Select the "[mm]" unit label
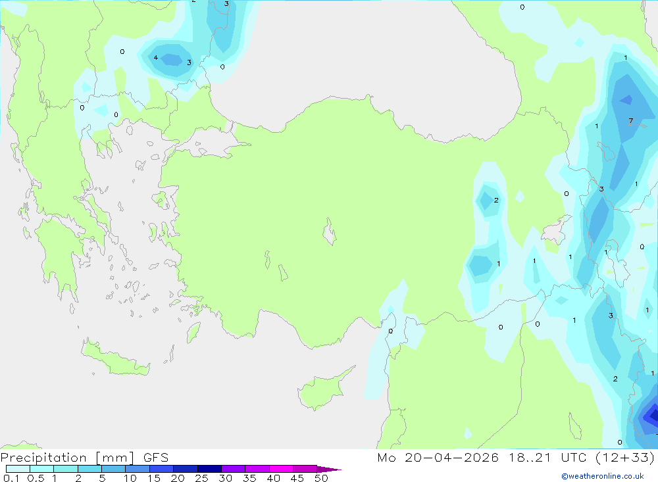The image size is (658, 482). point(115,458)
